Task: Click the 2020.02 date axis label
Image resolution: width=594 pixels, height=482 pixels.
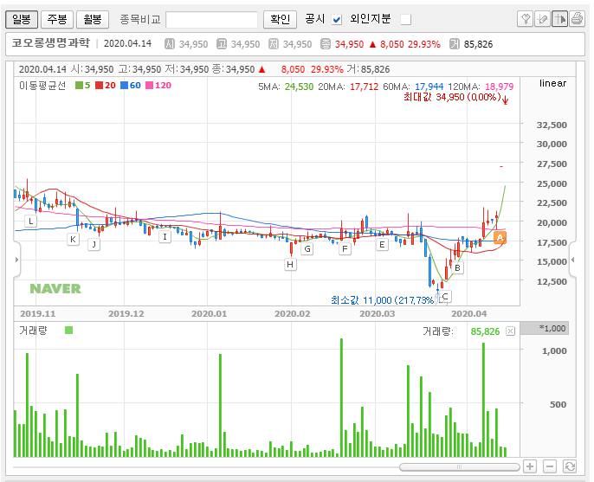Action: (x=293, y=313)
